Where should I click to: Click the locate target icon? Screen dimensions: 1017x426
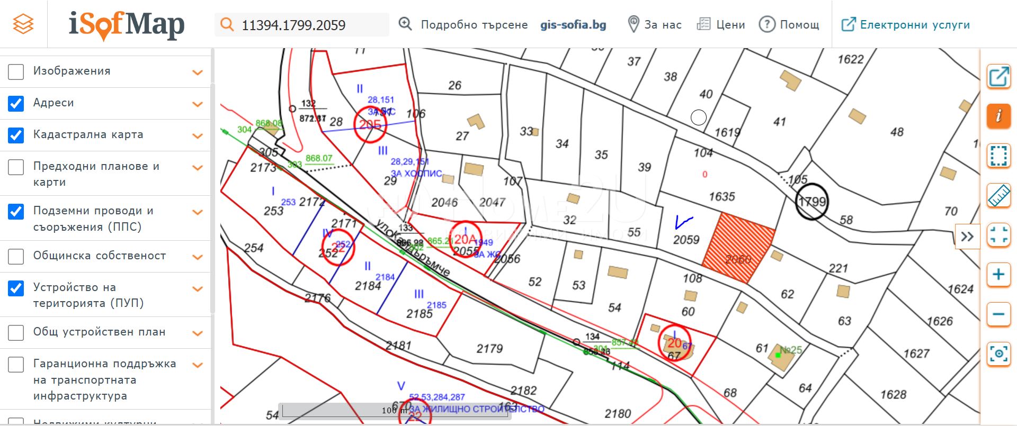(x=998, y=354)
